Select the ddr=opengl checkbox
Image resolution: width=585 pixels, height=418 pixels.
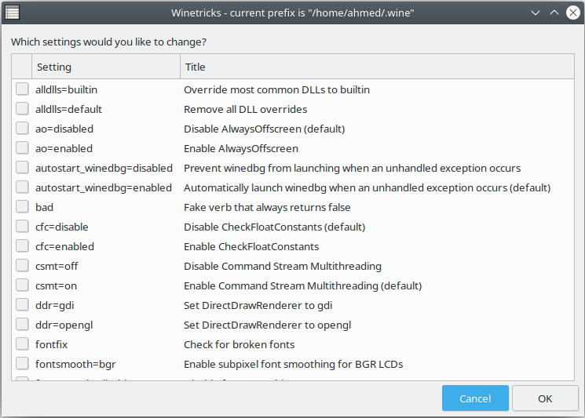tap(22, 325)
